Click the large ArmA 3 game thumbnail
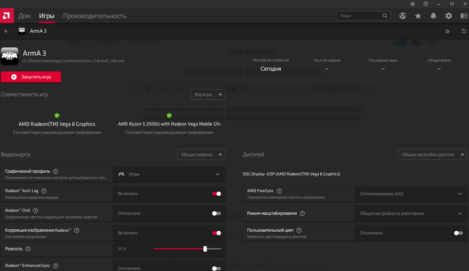The width and height of the screenshot is (469, 271). point(9,56)
